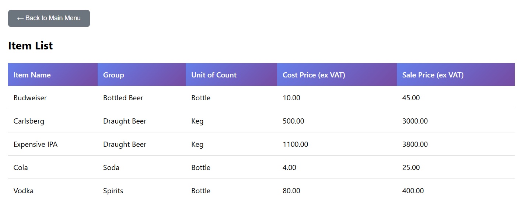Image resolution: width=517 pixels, height=201 pixels.
Task: Click the Unit of Count column header
Action: (x=214, y=75)
